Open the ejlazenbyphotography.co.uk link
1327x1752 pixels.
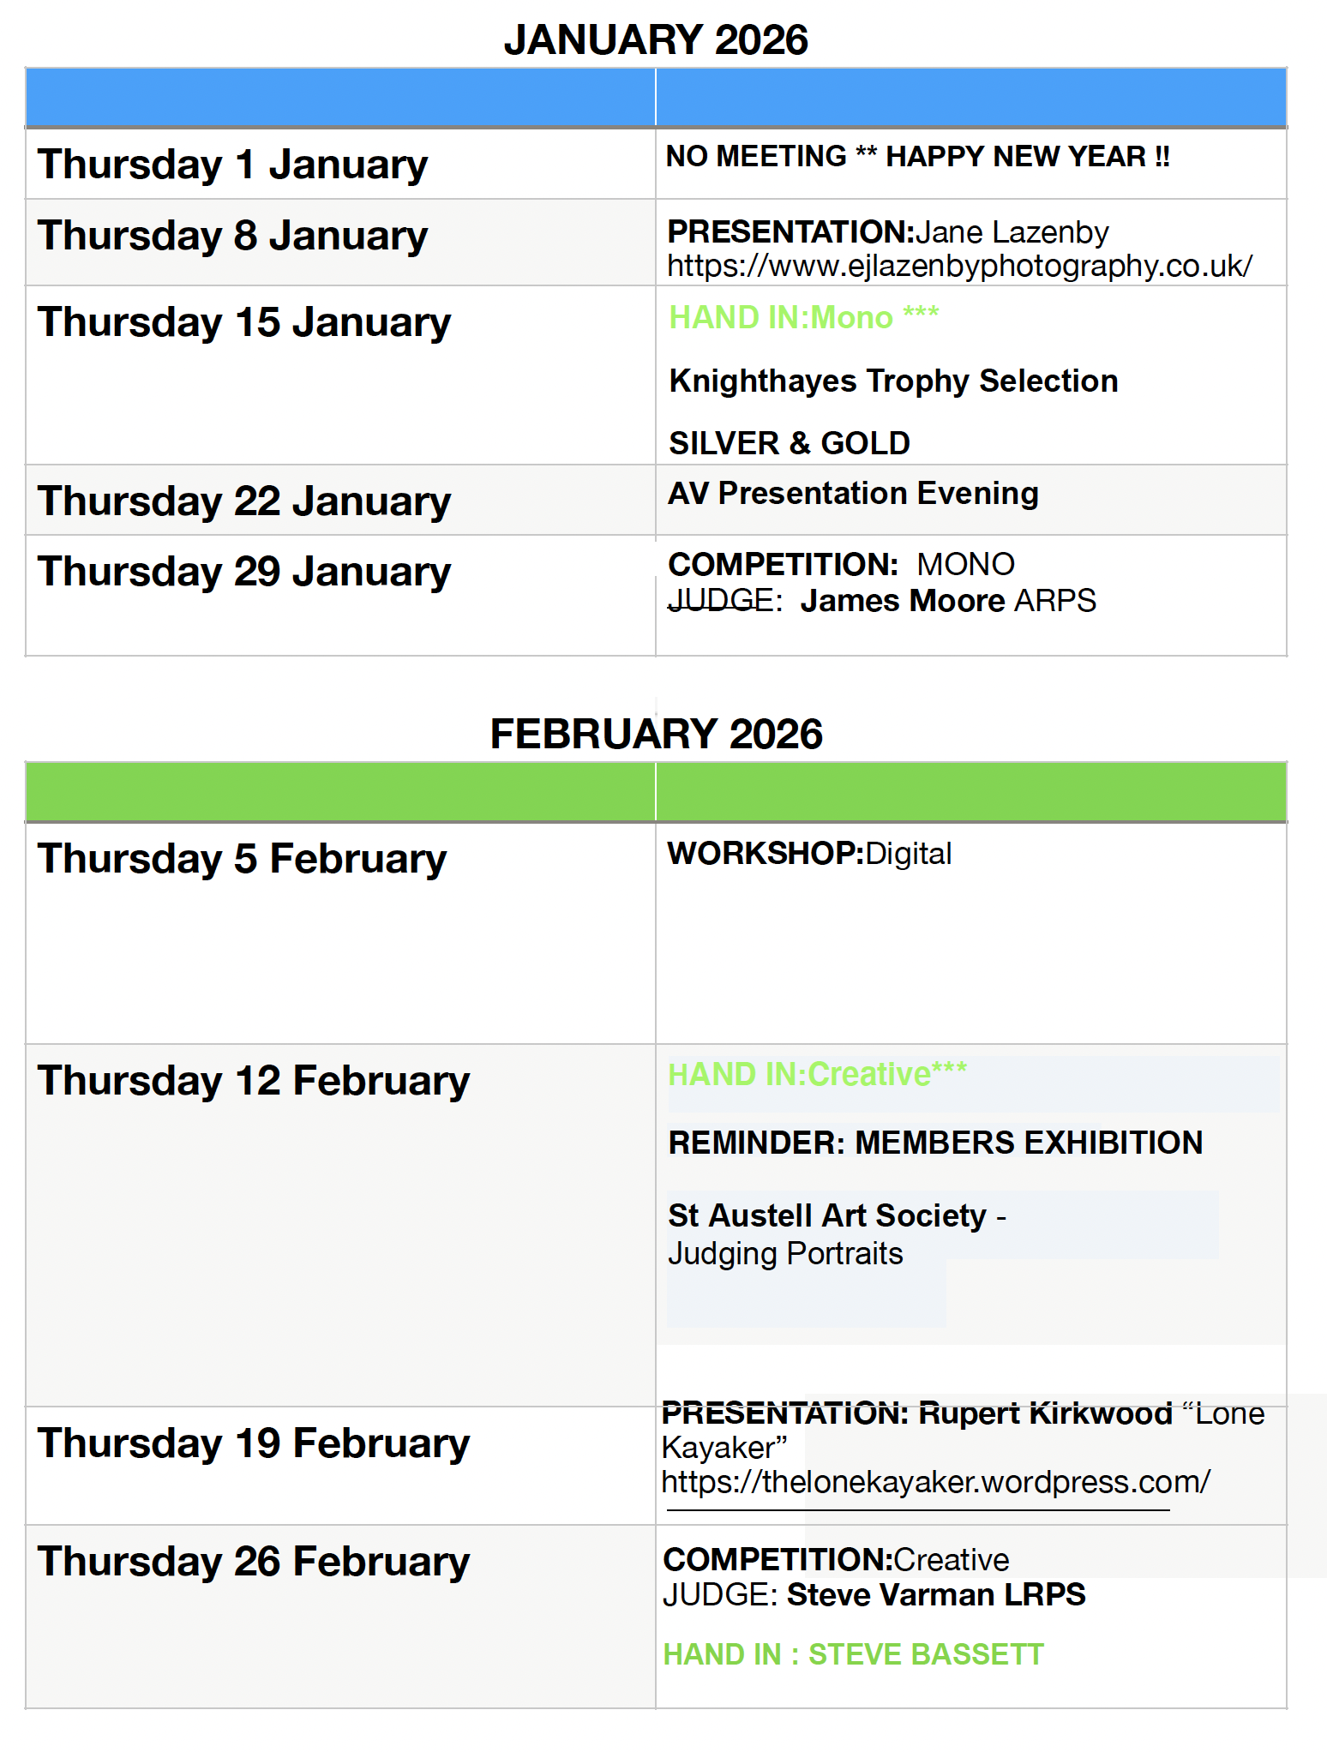pyautogui.click(x=959, y=267)
